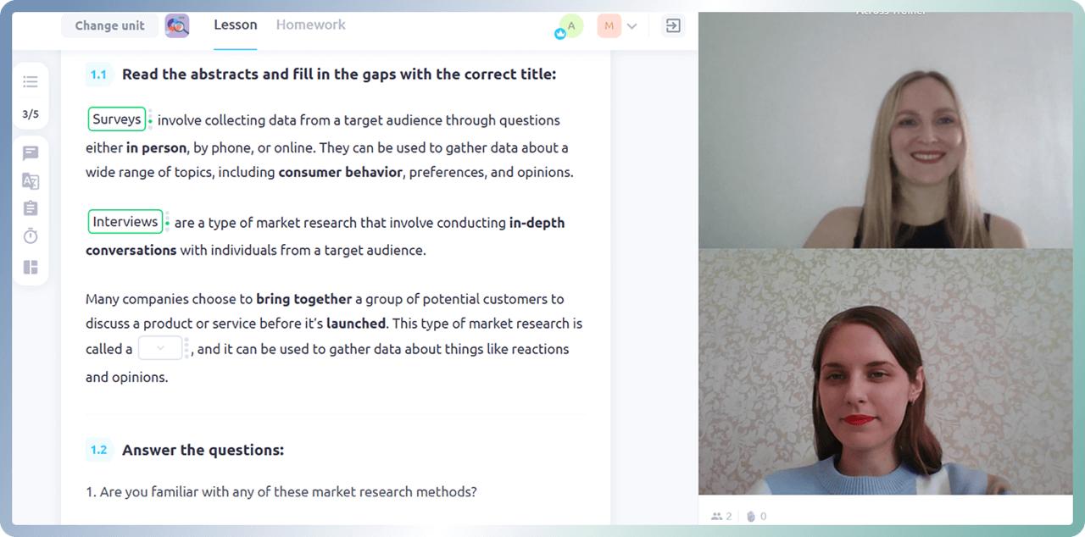Click the unit thumbnail icon beside Change unit
Image resolution: width=1085 pixels, height=537 pixels.
(x=177, y=25)
